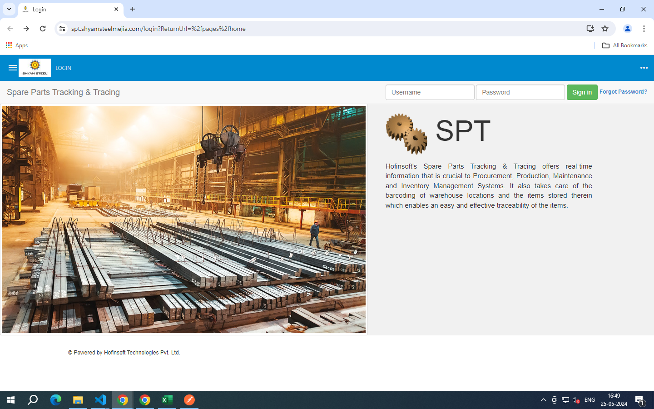Bookmark this page with the star icon
Screen dimensions: 654x409
(605, 29)
